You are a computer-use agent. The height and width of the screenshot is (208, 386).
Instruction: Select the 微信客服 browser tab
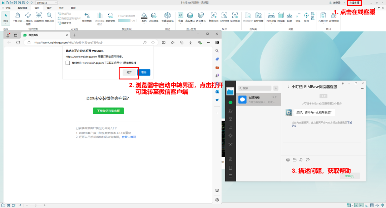coord(45,35)
